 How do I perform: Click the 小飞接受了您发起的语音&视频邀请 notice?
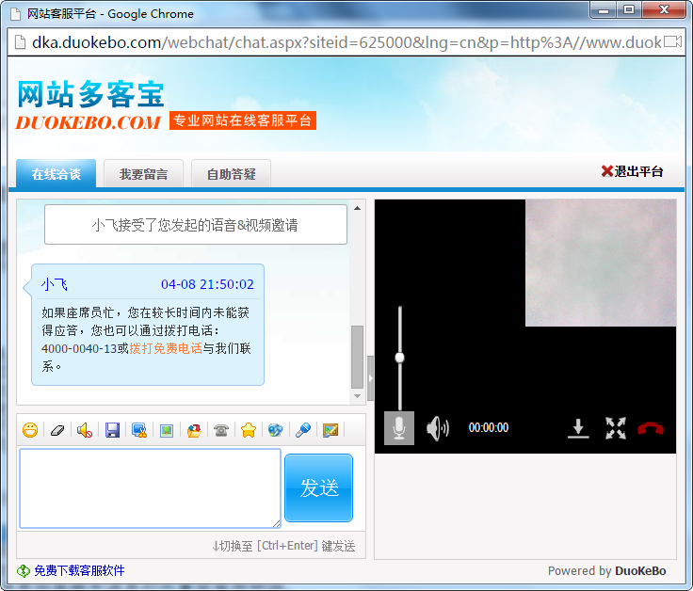click(195, 224)
